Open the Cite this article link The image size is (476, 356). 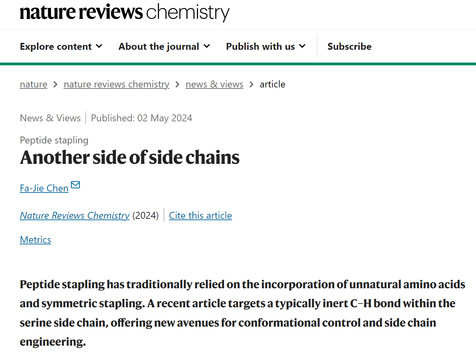(x=200, y=216)
